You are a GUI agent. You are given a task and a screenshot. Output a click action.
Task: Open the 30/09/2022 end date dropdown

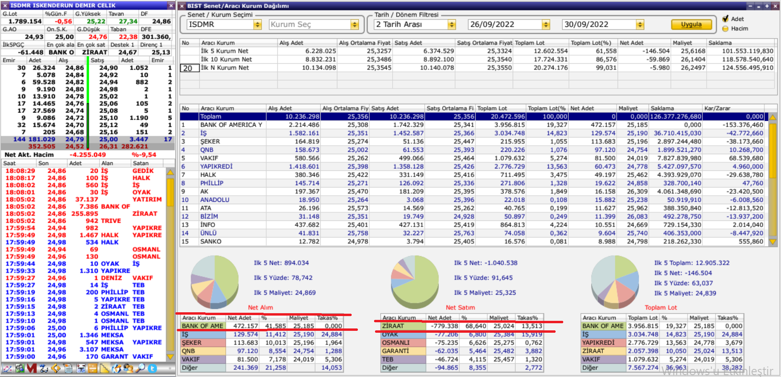tap(640, 24)
